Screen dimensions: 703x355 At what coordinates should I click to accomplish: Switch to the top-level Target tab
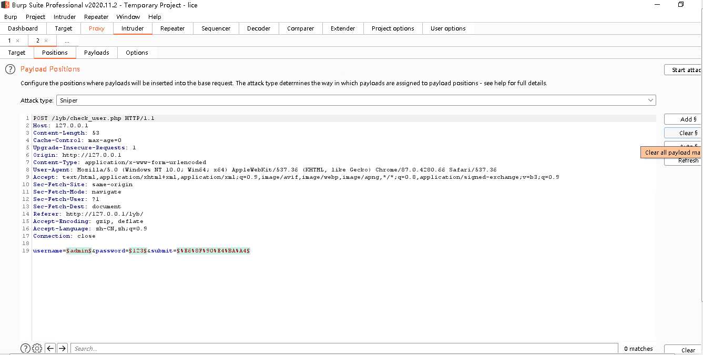pyautogui.click(x=63, y=28)
